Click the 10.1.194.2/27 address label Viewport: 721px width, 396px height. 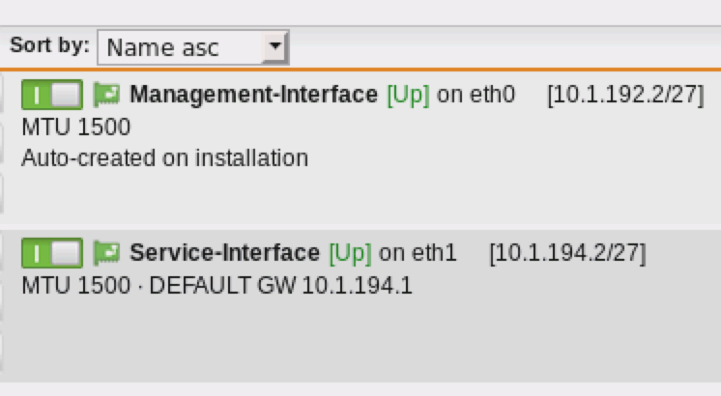(568, 253)
